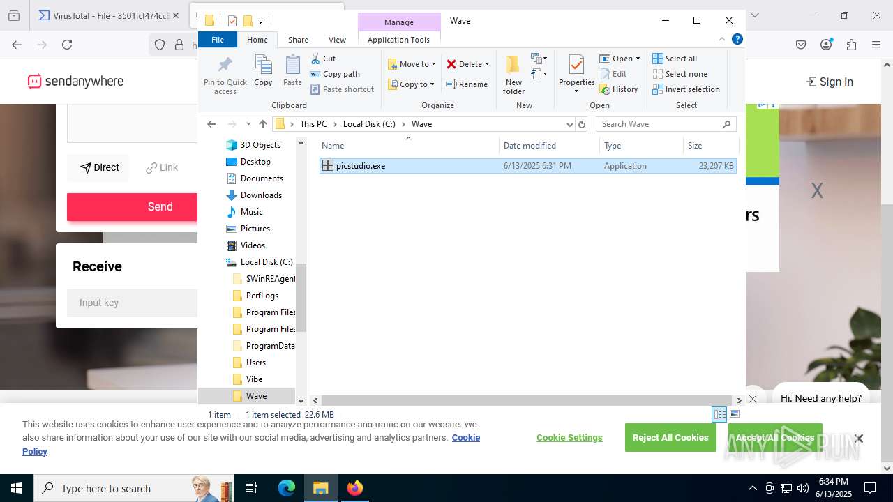Click Input key field
The height and width of the screenshot is (502, 893).
coord(133,303)
